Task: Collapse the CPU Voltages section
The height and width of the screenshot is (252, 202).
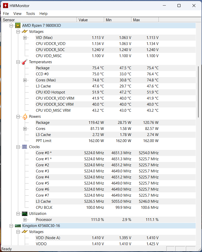Action: pos(18,32)
